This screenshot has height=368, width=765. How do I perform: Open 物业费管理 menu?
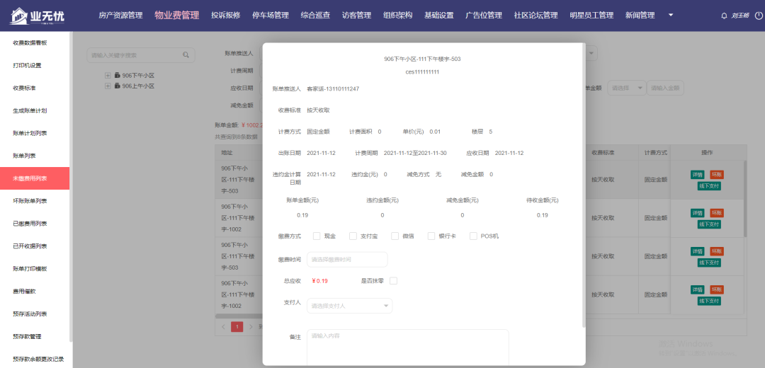coord(177,16)
